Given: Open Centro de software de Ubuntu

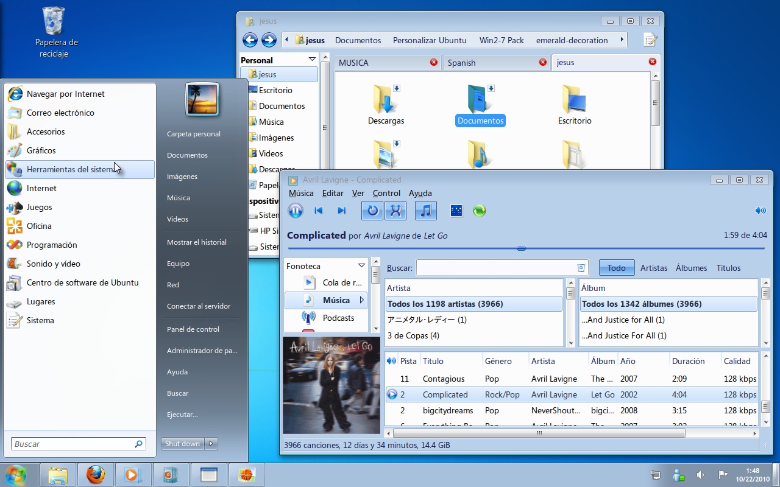Looking at the screenshot, I should pos(80,282).
